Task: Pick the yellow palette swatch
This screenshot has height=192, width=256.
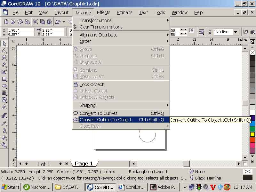Action: pos(252,134)
